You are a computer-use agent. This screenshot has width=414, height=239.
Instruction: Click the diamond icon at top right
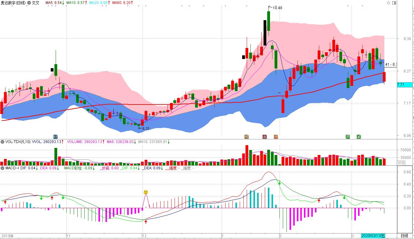click(388, 2)
